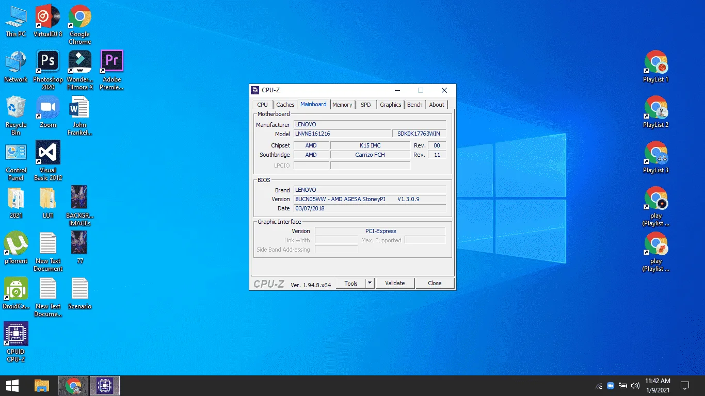Switch to the Graphics tab

tap(391, 105)
